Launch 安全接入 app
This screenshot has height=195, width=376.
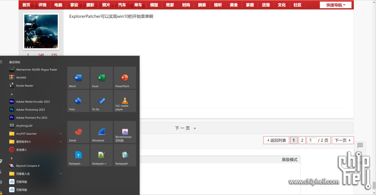[35, 149]
